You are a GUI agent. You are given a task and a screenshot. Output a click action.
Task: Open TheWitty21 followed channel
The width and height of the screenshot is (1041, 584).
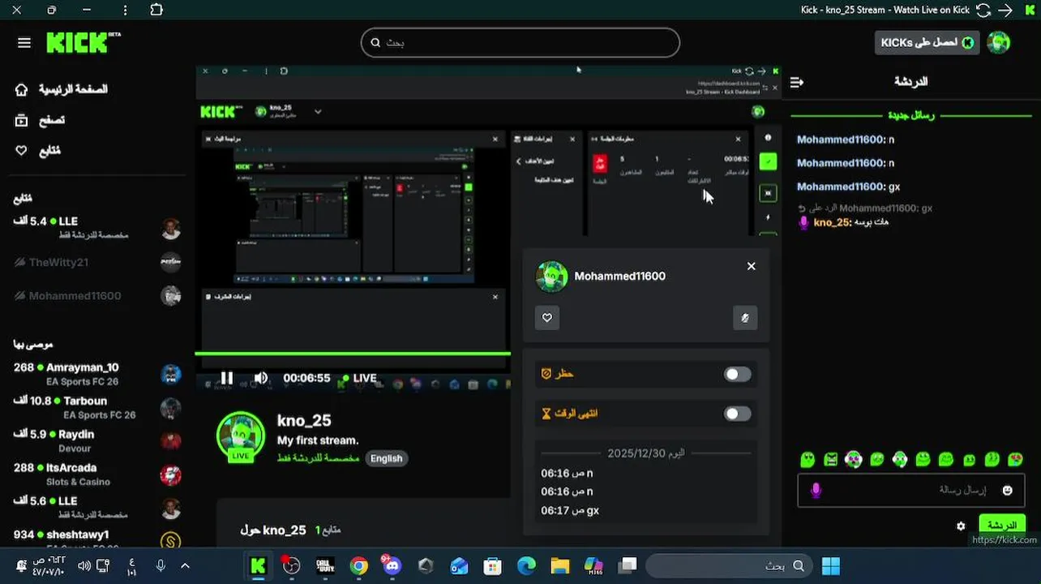[97, 262]
